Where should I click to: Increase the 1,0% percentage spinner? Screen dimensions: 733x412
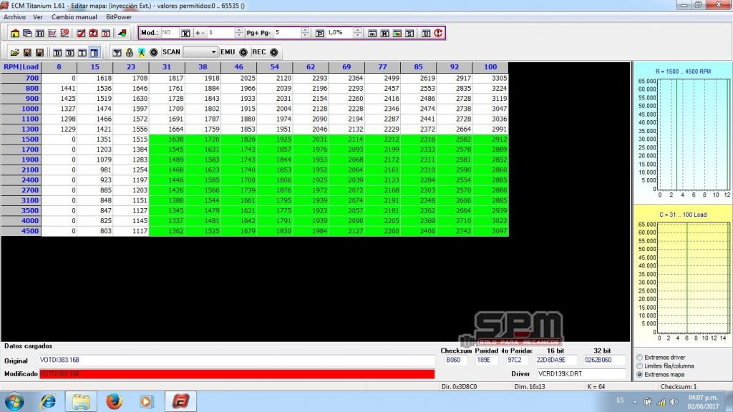click(x=358, y=30)
